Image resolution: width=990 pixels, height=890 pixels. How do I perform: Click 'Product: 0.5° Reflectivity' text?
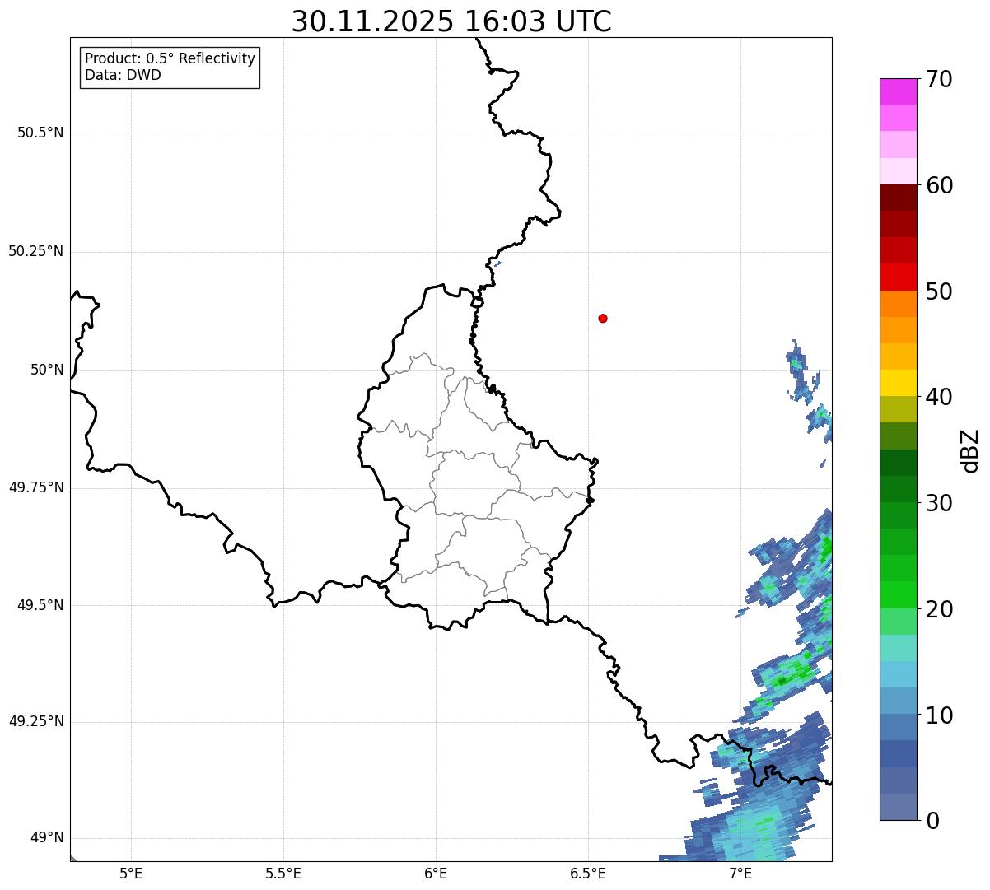(x=170, y=59)
